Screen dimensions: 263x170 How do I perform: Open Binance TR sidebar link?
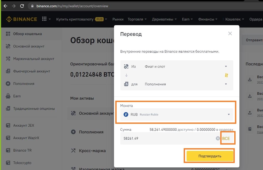[22, 150]
